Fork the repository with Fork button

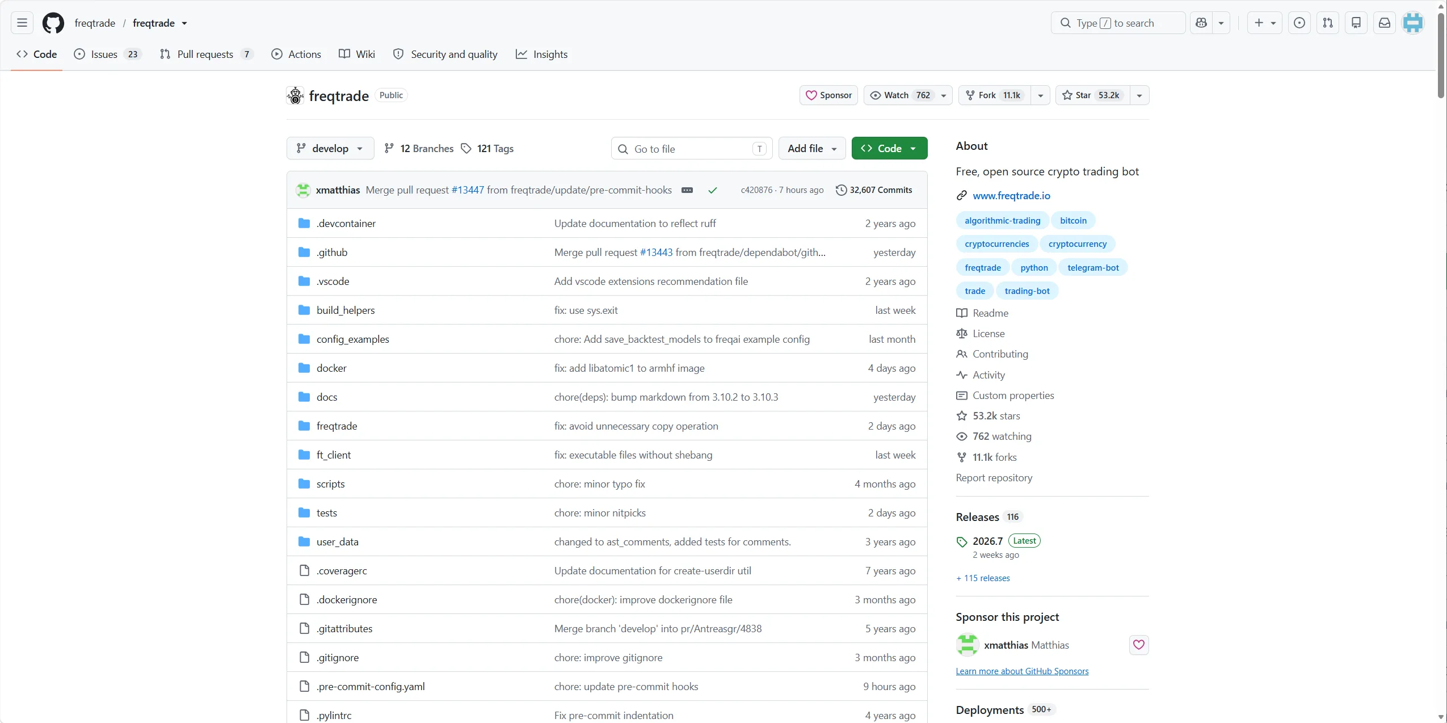tap(995, 95)
